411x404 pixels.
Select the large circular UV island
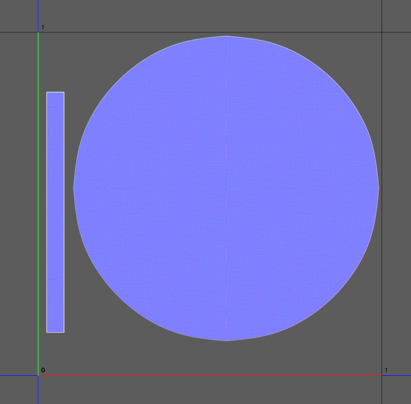pyautogui.click(x=226, y=189)
